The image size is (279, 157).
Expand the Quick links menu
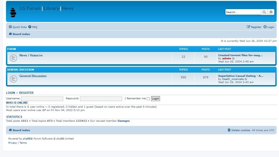[x=18, y=27]
